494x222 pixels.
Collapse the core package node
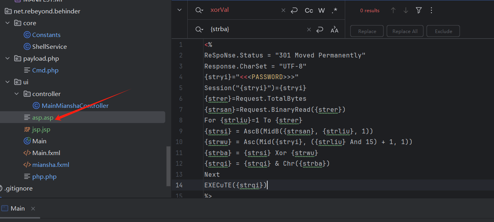7,23
